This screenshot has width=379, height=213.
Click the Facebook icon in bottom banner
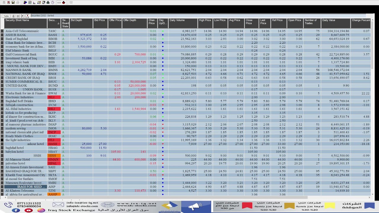(16, 210)
